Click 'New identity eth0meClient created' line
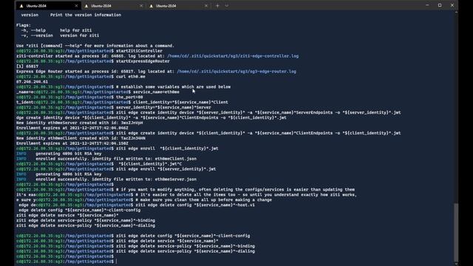The height and width of the screenshot is (266, 473). pyautogui.click(x=81, y=138)
